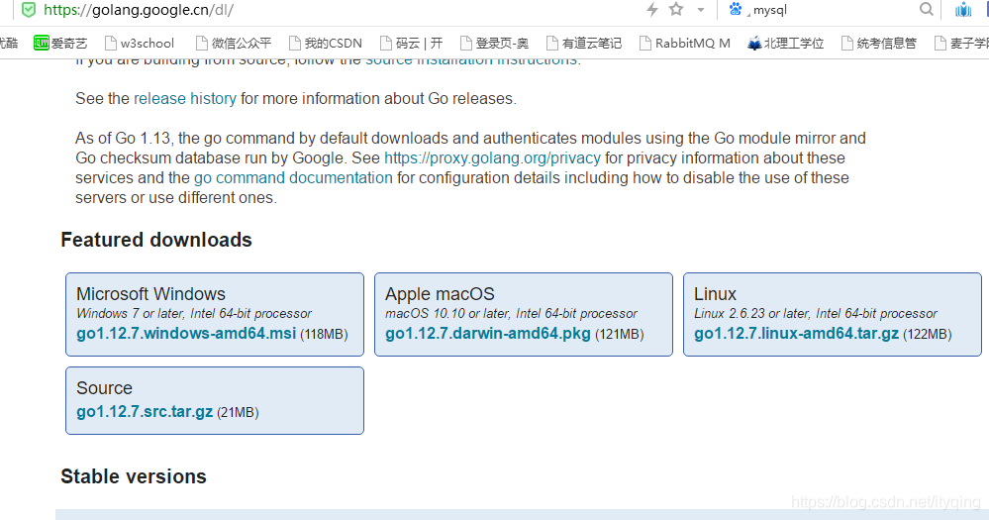Image resolution: width=989 pixels, height=520 pixels.
Task: Bookmark the page with the star icon
Action: [676, 9]
